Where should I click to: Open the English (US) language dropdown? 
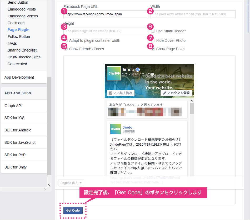[71, 183]
